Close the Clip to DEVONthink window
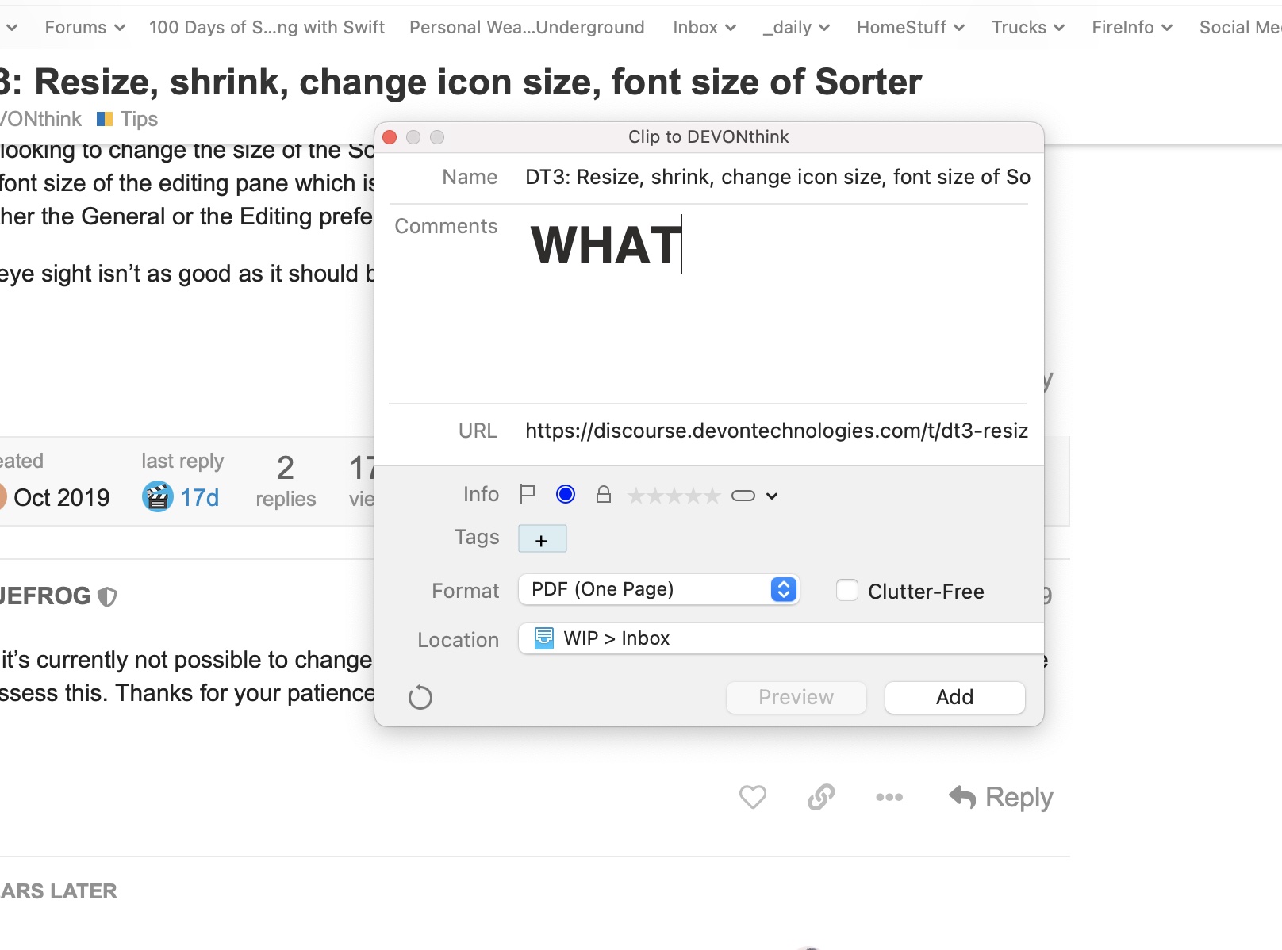The height and width of the screenshot is (950, 1282). (390, 137)
